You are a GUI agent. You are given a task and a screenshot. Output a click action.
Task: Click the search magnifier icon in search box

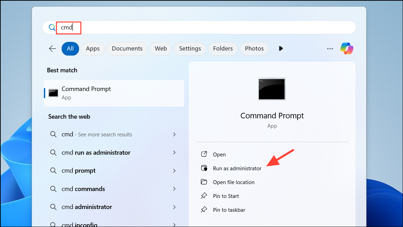coord(52,27)
